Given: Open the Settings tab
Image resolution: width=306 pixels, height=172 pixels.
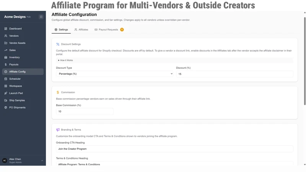Looking at the screenshot, I should tap(61, 30).
